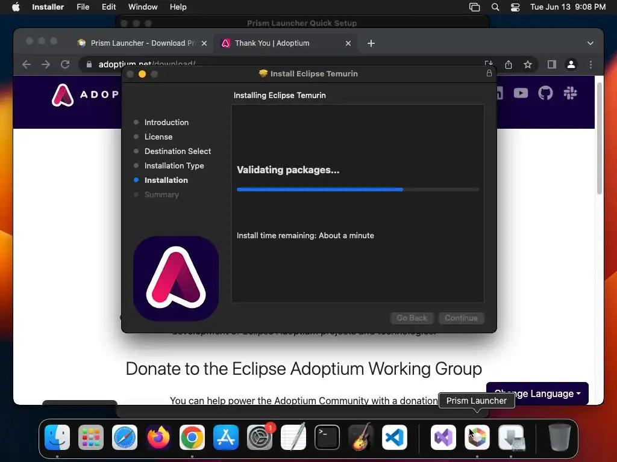The width and height of the screenshot is (617, 462).
Task: Launch Firefox from the dock
Action: (158, 437)
